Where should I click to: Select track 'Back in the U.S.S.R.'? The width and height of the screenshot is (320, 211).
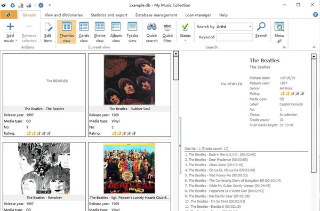[220, 155]
